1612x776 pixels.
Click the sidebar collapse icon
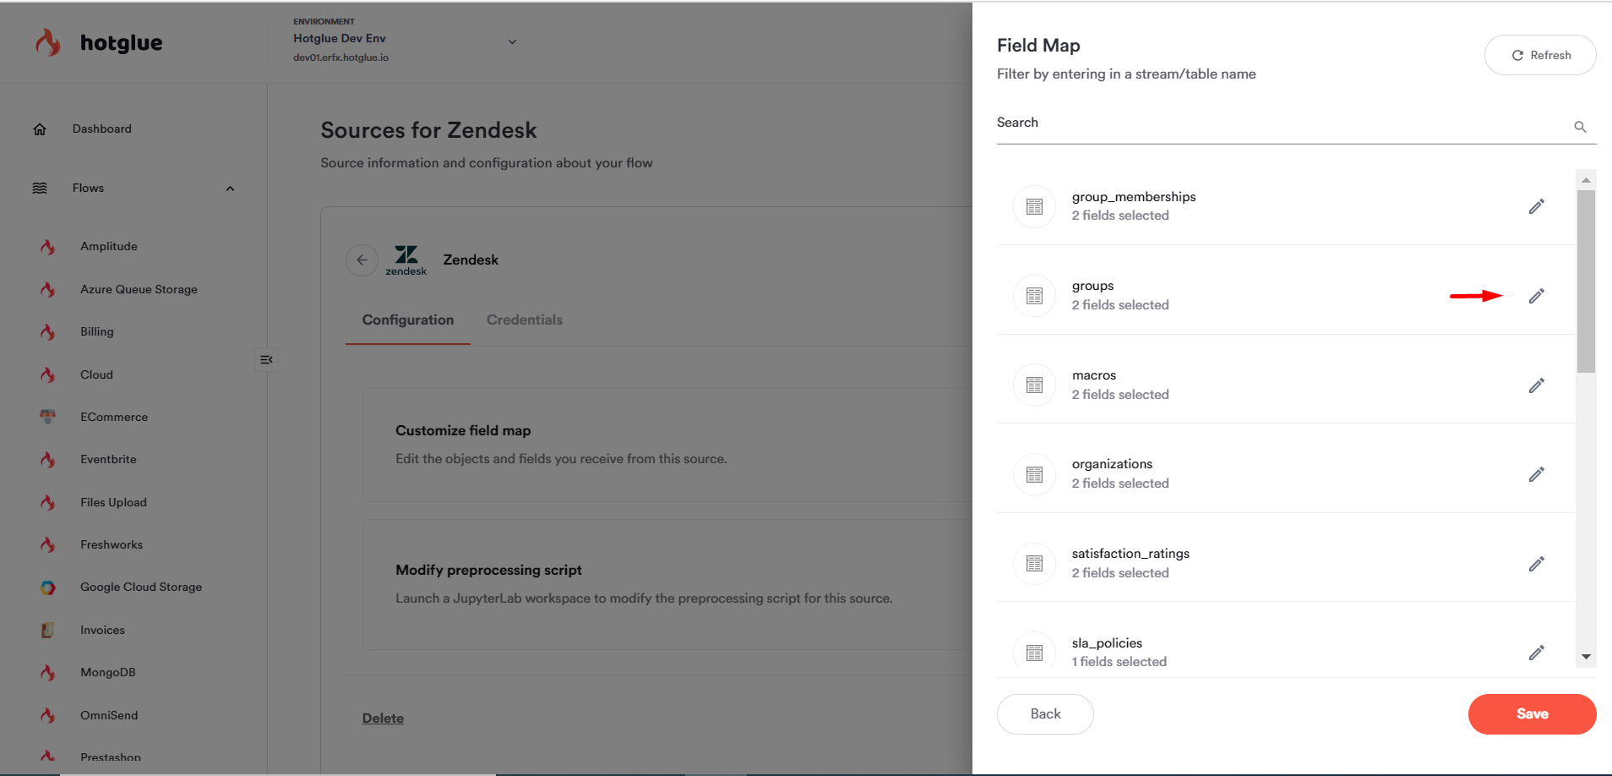coord(266,360)
